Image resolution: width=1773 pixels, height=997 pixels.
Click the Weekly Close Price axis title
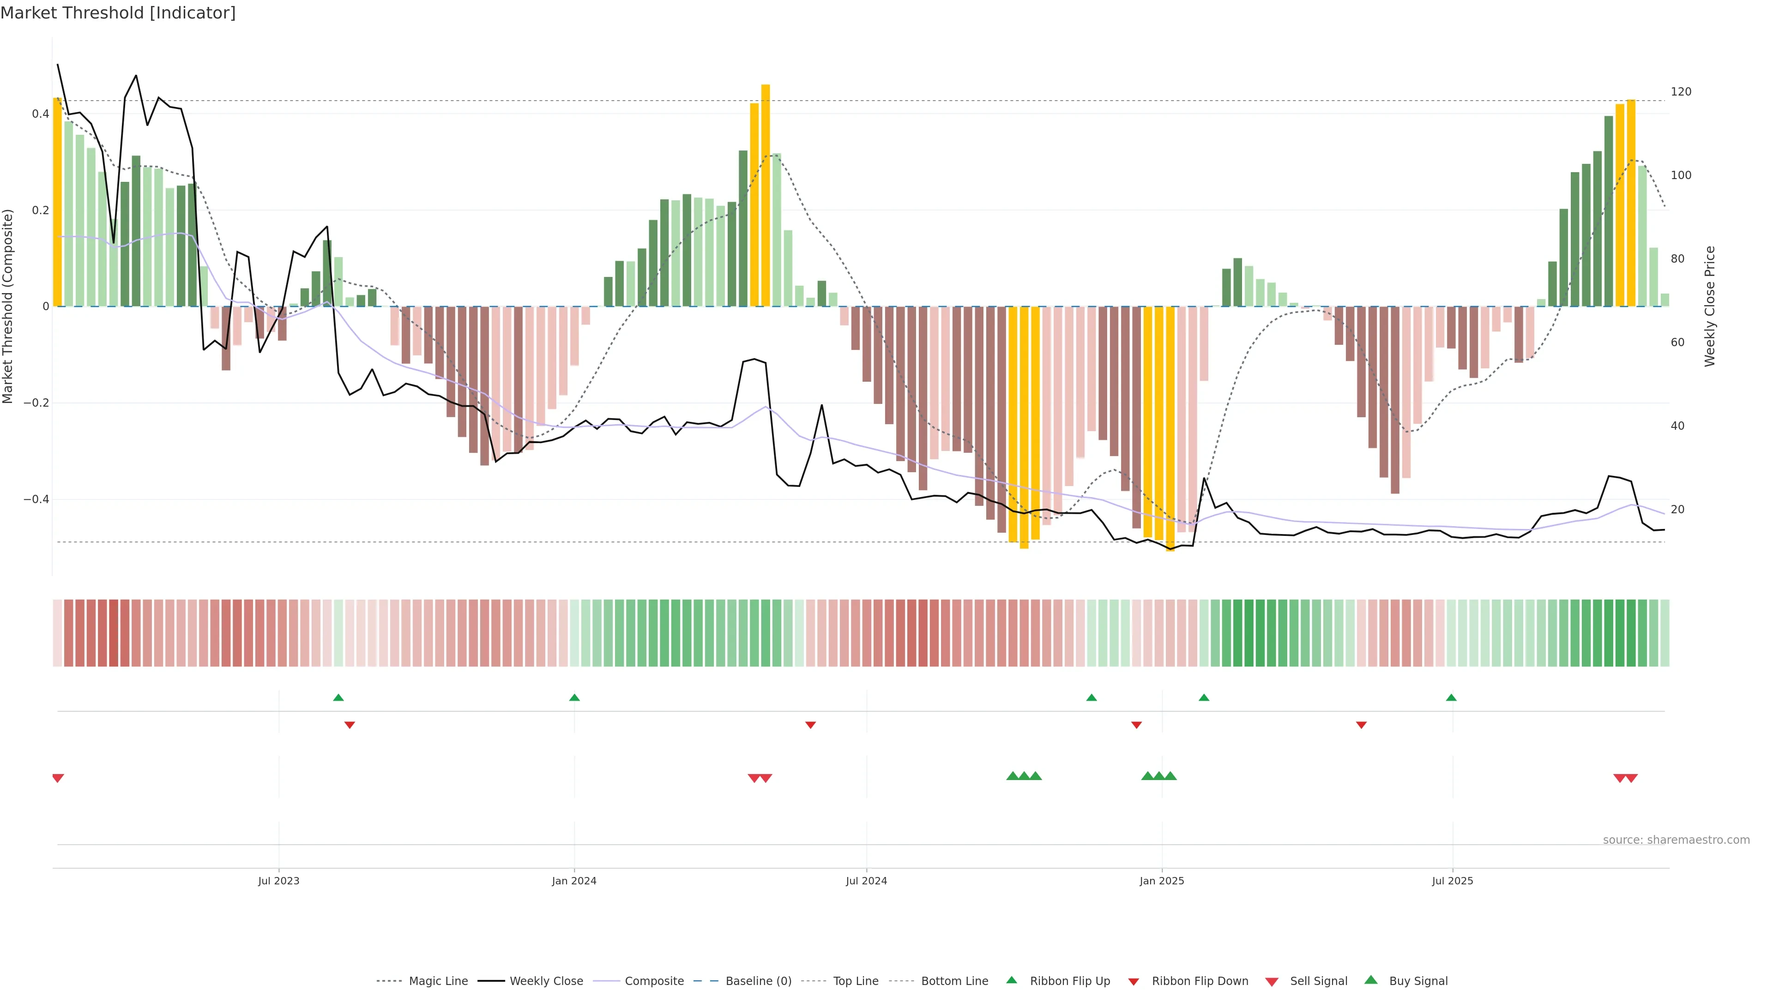pos(1710,306)
